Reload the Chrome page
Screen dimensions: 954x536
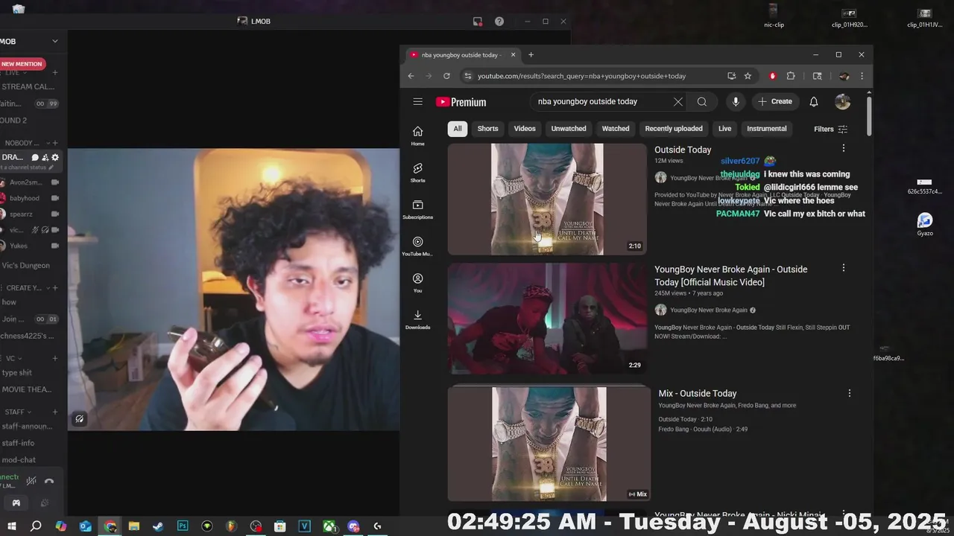(446, 76)
